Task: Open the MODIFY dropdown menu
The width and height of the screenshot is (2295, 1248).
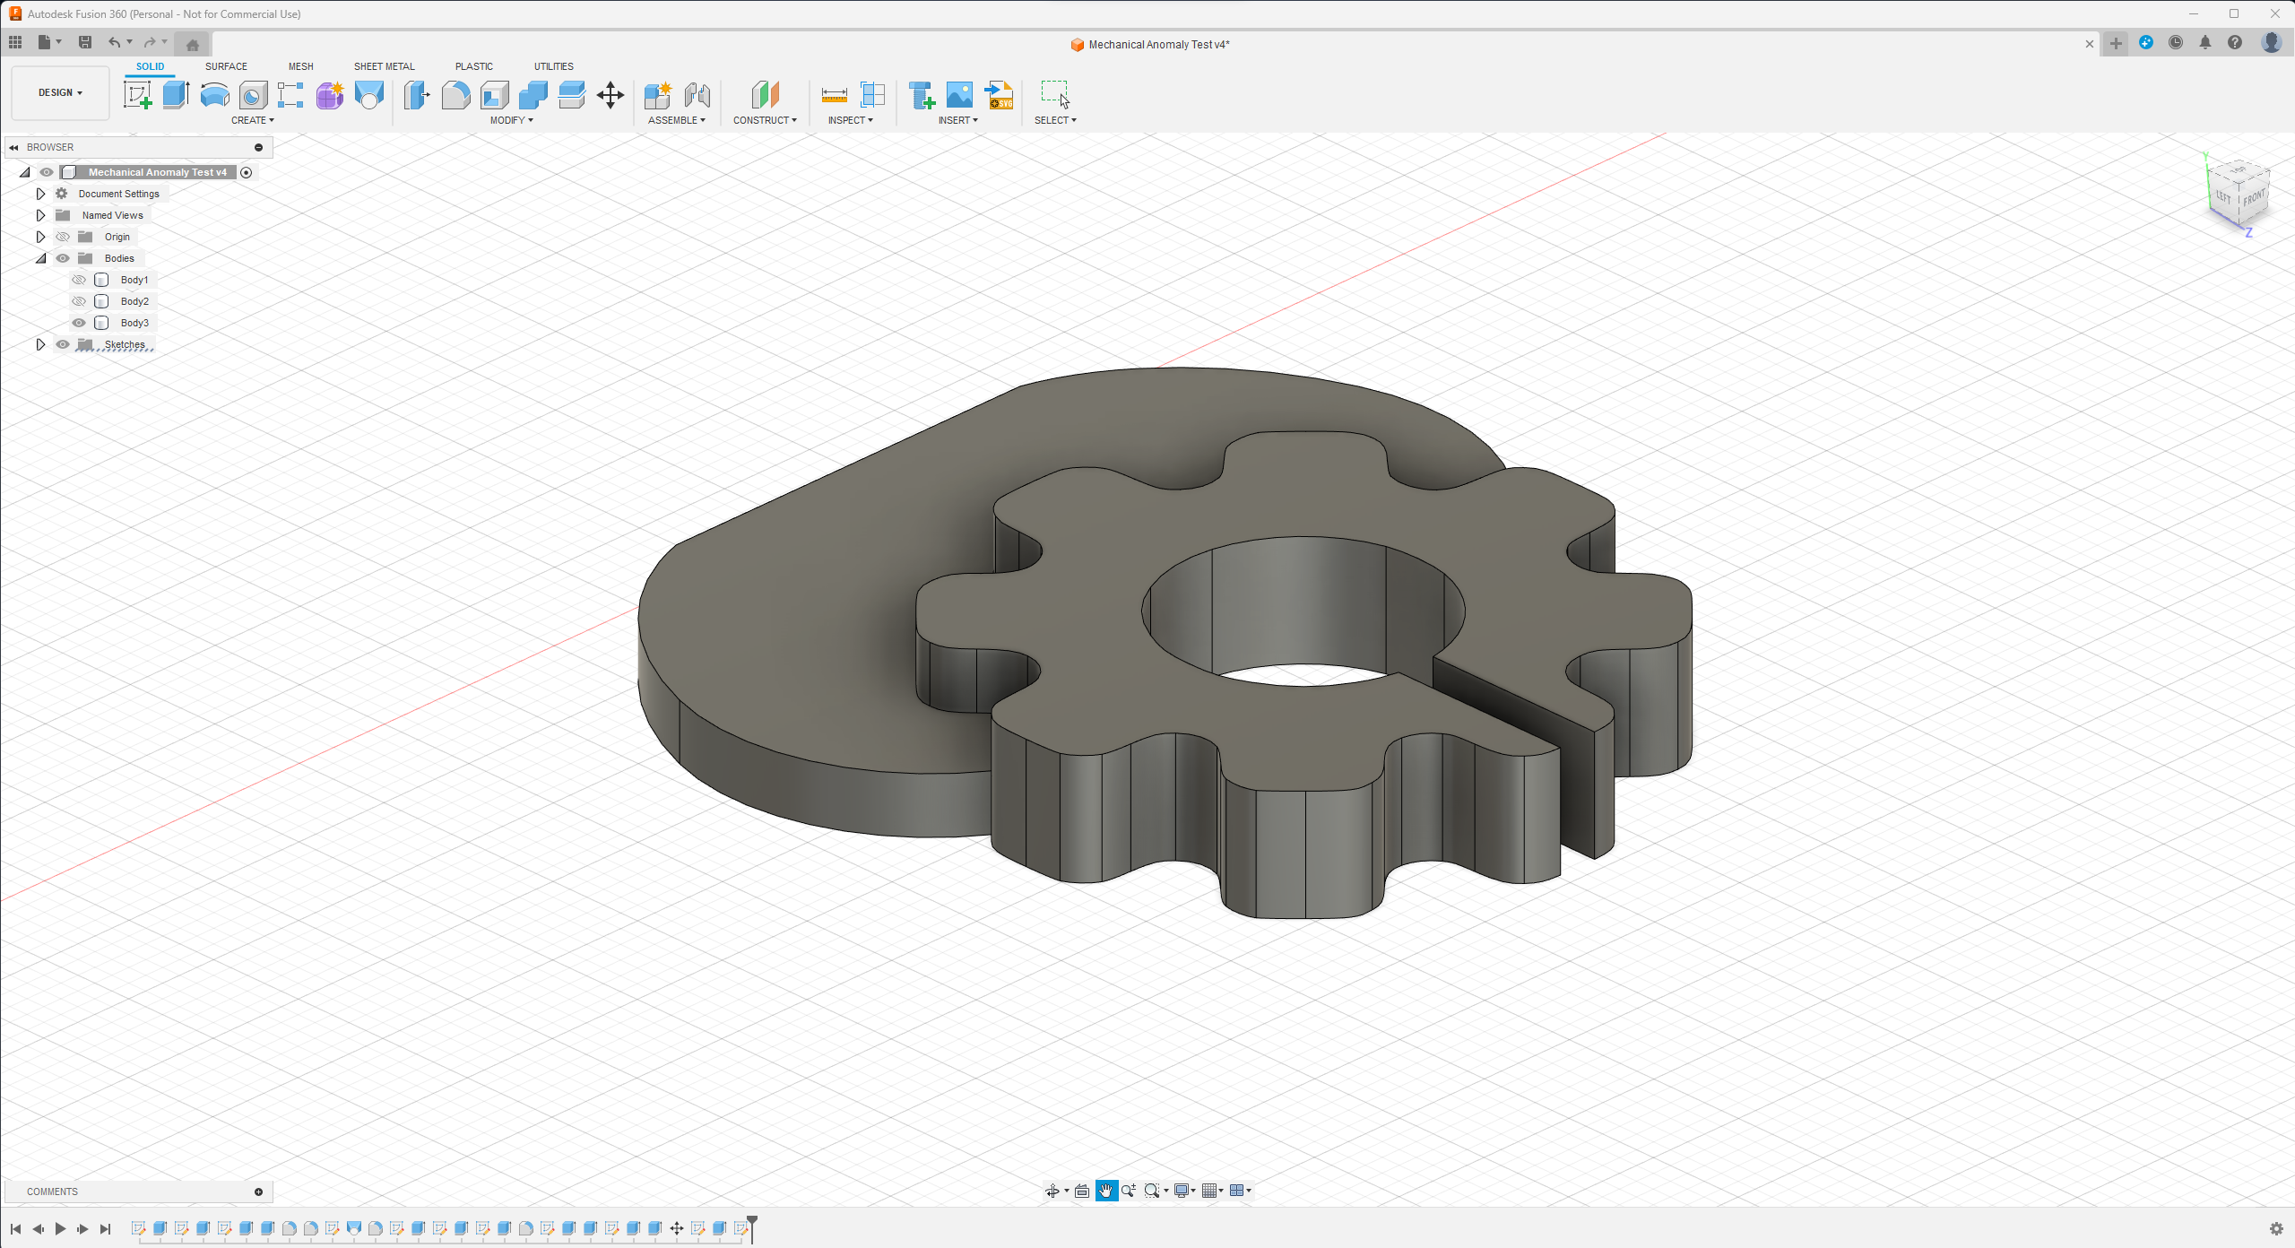Action: click(x=512, y=120)
